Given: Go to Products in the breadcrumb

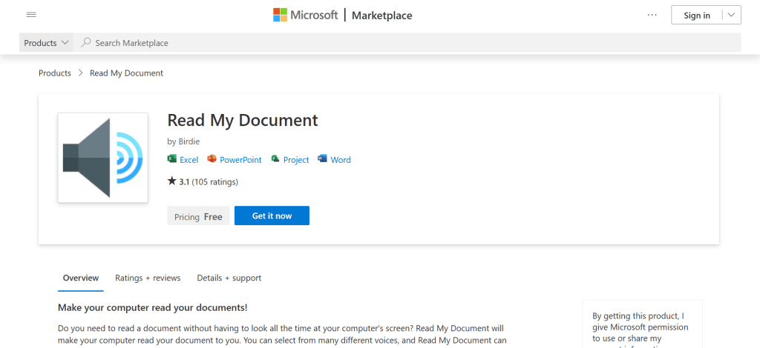Looking at the screenshot, I should [x=55, y=73].
